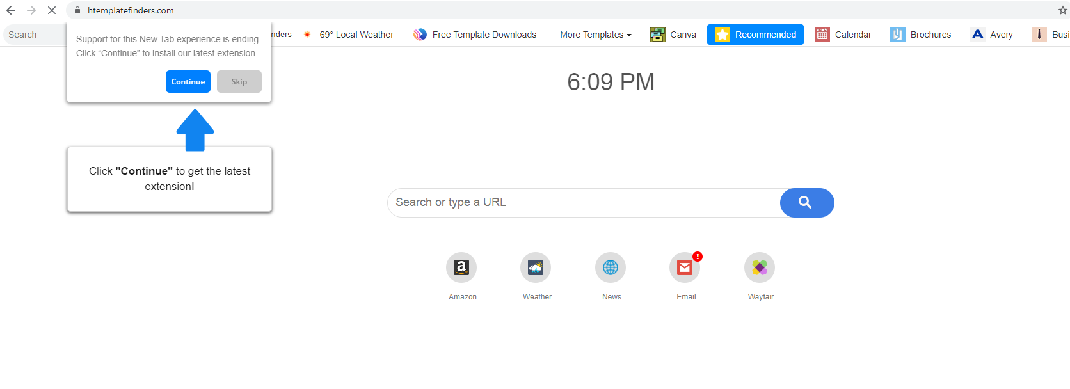Screen dimensions: 1070x389
Task: Open Free Template Downloads link
Action: click(484, 35)
